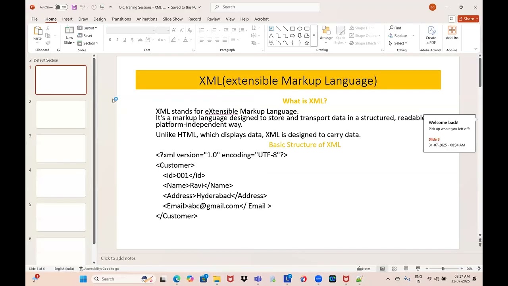
Task: Click the Decrease List Level icon
Action: (226, 30)
